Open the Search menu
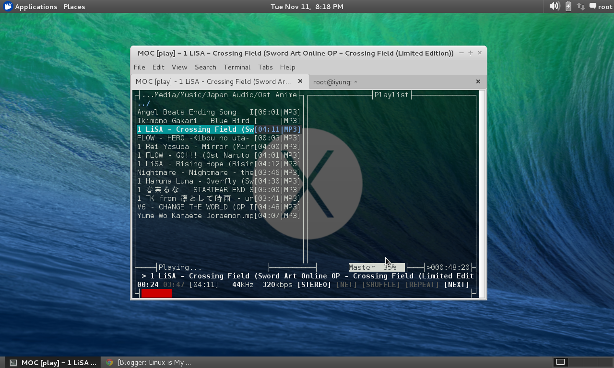The image size is (614, 368). click(x=205, y=67)
